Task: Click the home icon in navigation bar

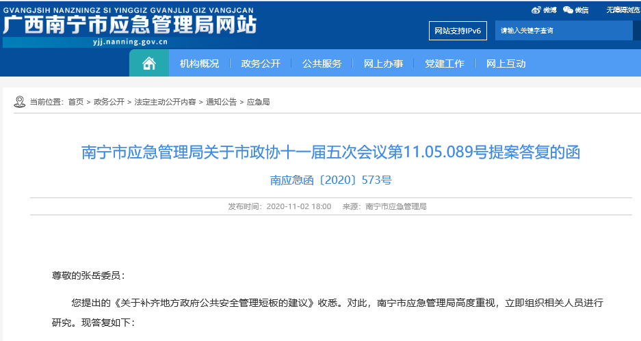Action: 148,64
